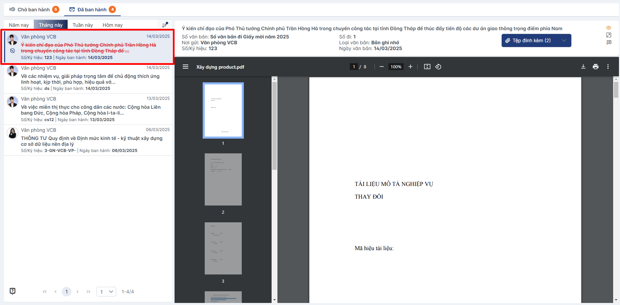The width and height of the screenshot is (620, 305).
Task: Open the document Về các nhiệm vụ, giải pháp trọng tâm
Action: pos(88,78)
